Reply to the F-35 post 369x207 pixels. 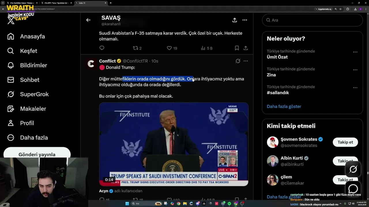[102, 48]
